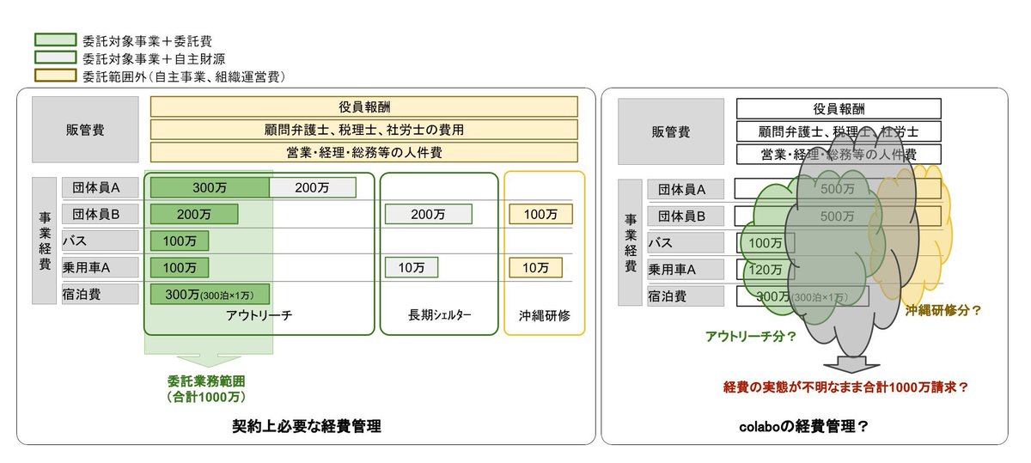Click the 長期シェルター column label
The height and width of the screenshot is (463, 1031).
(x=440, y=315)
